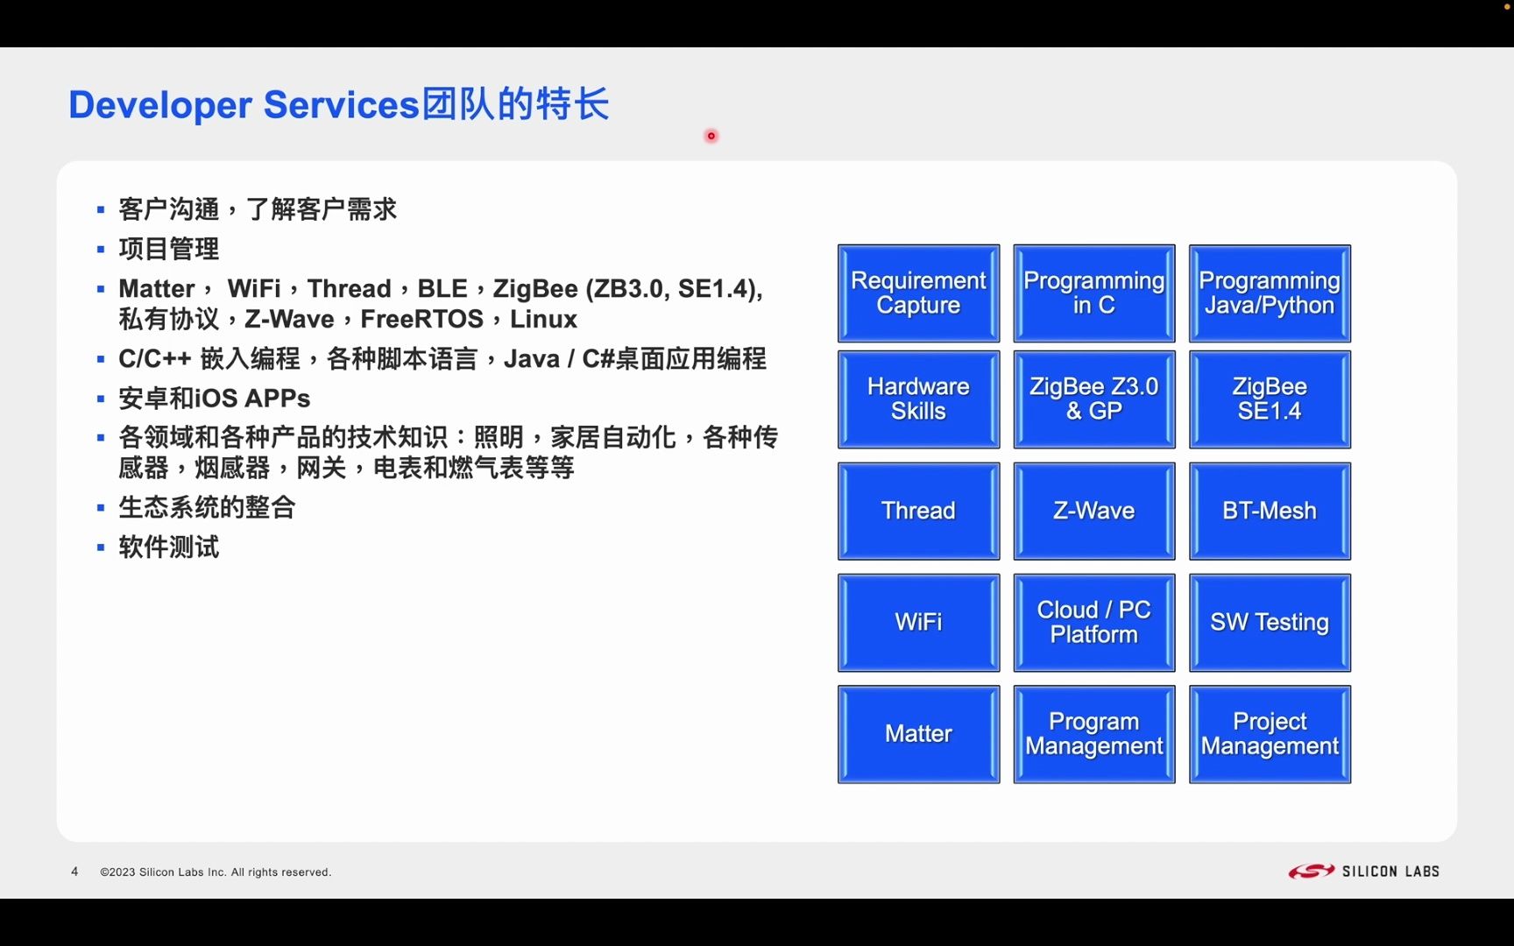Click the slide title Developer Services团队的特长

coord(338,104)
